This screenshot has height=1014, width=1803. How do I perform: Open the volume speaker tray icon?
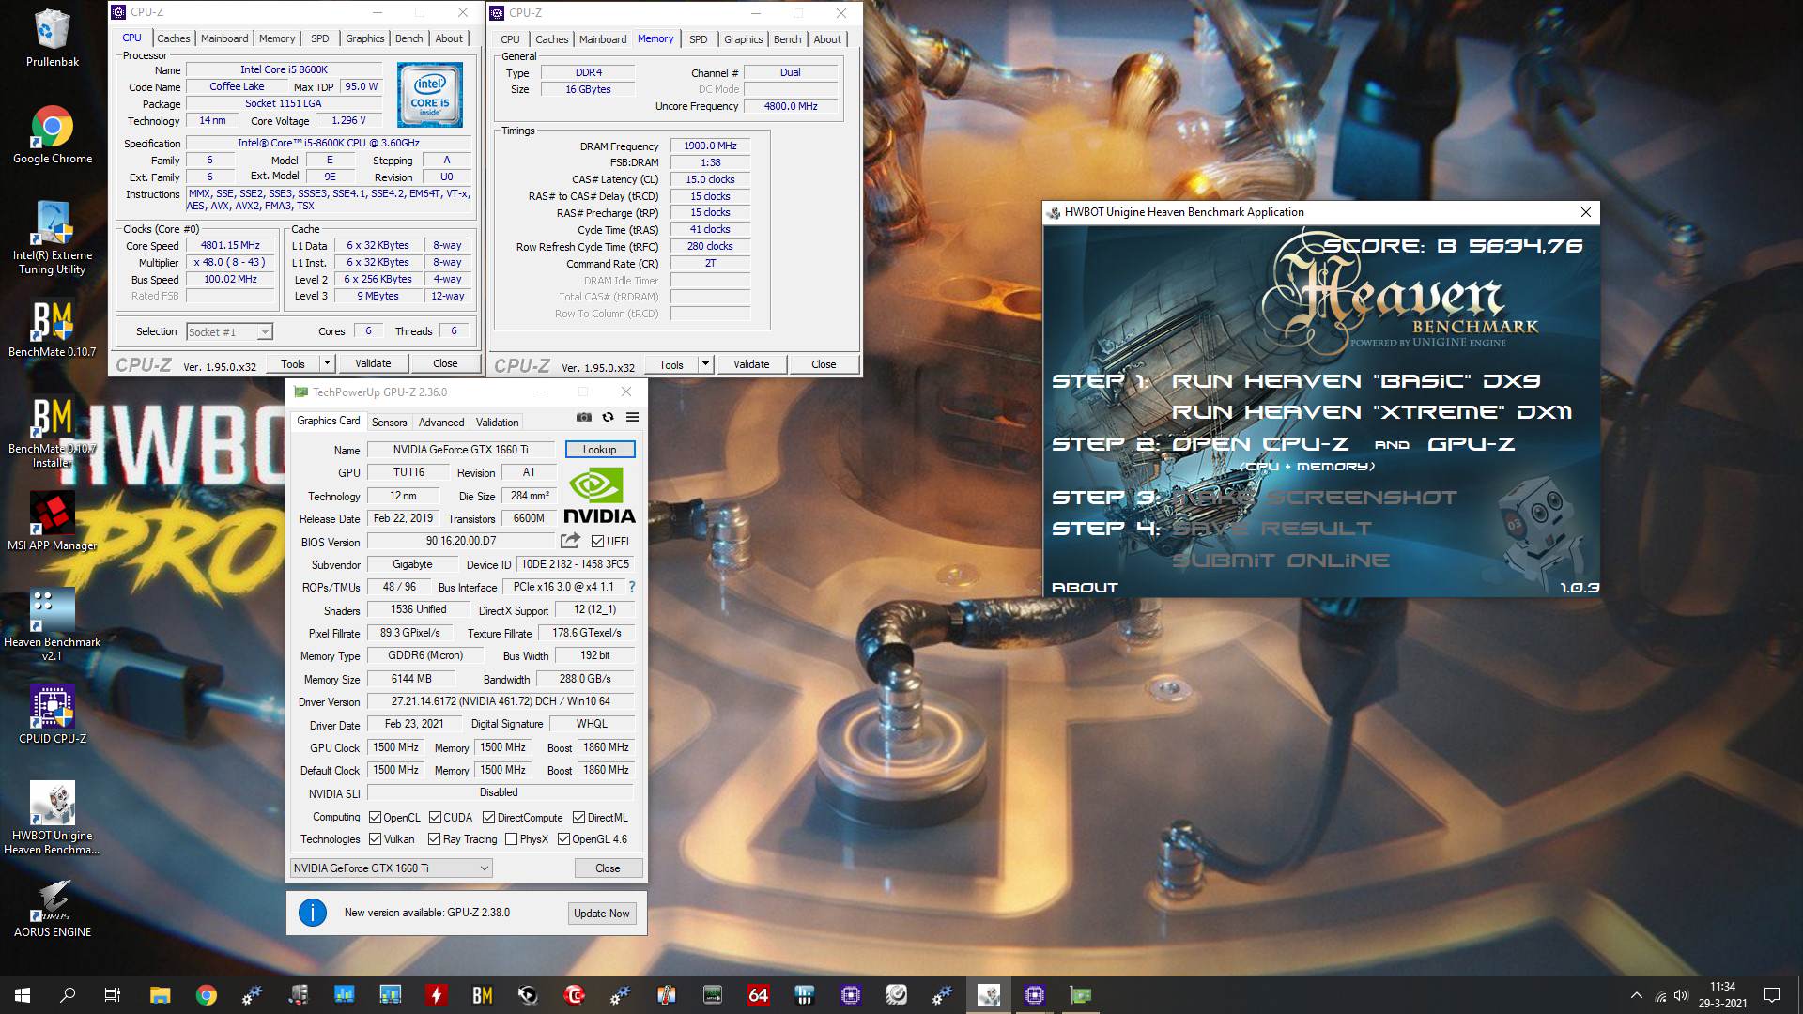pos(1681,995)
